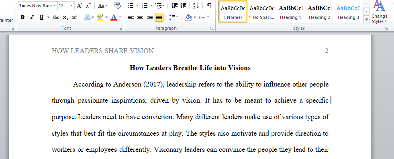Toggle bold formatting
394x159 pixels.
click(22, 17)
